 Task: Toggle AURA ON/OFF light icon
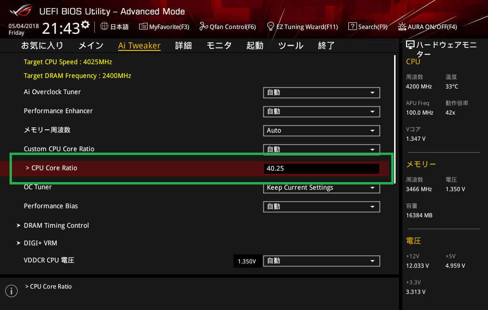[x=402, y=27]
